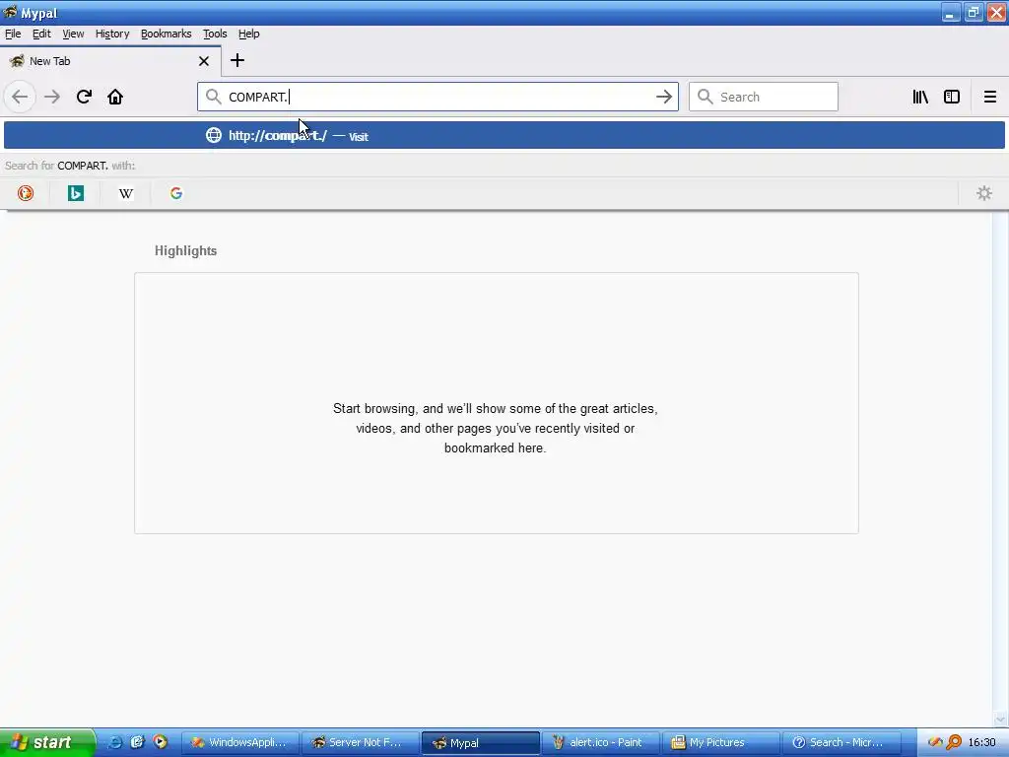Viewport: 1009px width, 757px height.
Task: Launch Internet Explorer from quick launch
Action: (114, 742)
